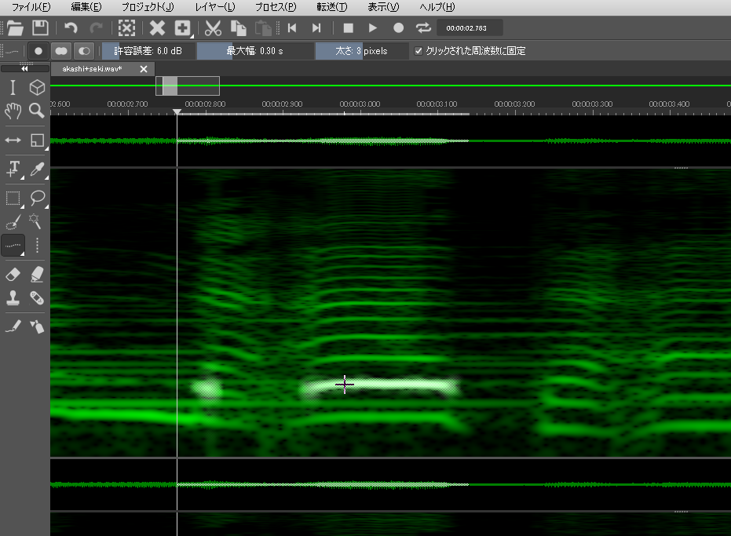This screenshot has height=536, width=731.
Task: Select the brush selection tool
Action: [x=13, y=222]
